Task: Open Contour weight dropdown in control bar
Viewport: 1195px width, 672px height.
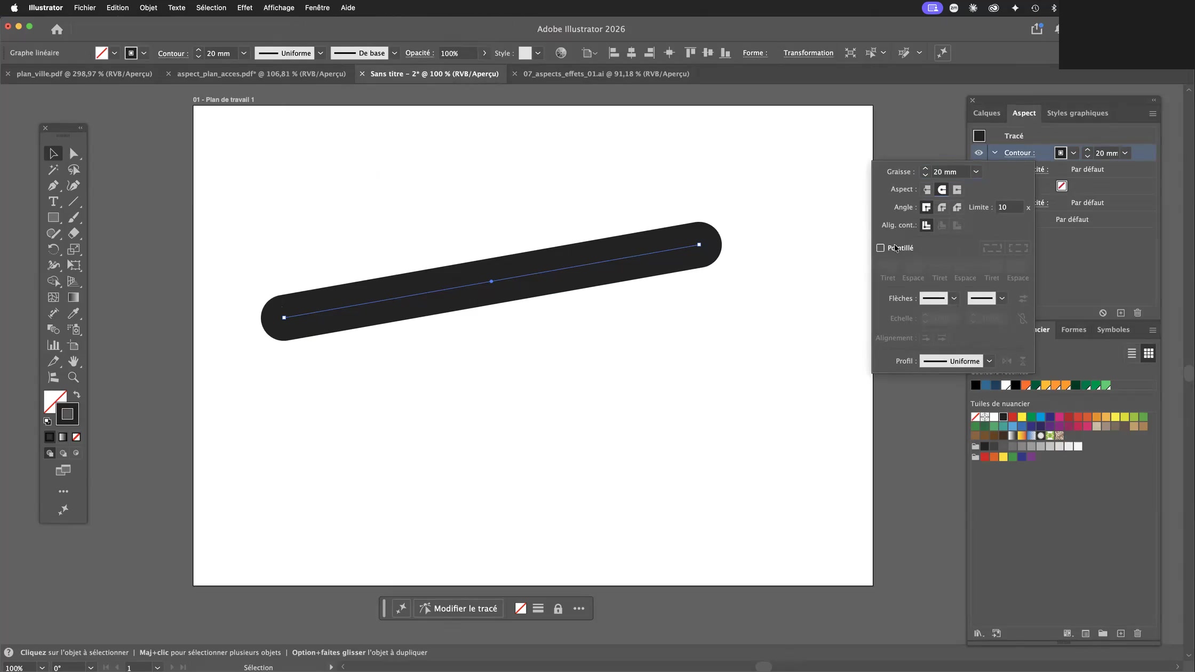Action: pos(244,53)
